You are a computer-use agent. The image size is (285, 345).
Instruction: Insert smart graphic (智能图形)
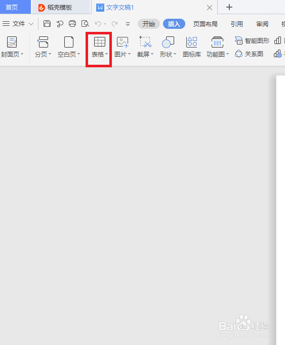coord(252,40)
